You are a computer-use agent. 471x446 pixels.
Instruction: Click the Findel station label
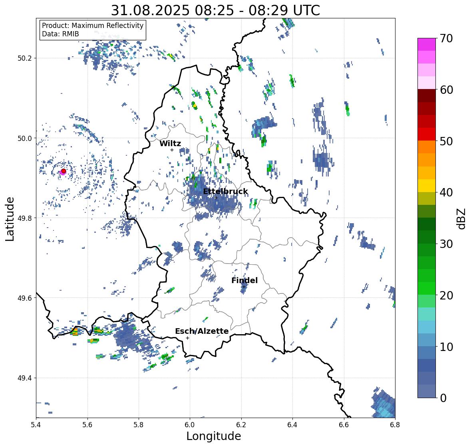[244, 280]
